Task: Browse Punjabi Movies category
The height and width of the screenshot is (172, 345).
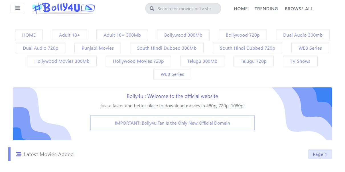Action: (x=98, y=48)
